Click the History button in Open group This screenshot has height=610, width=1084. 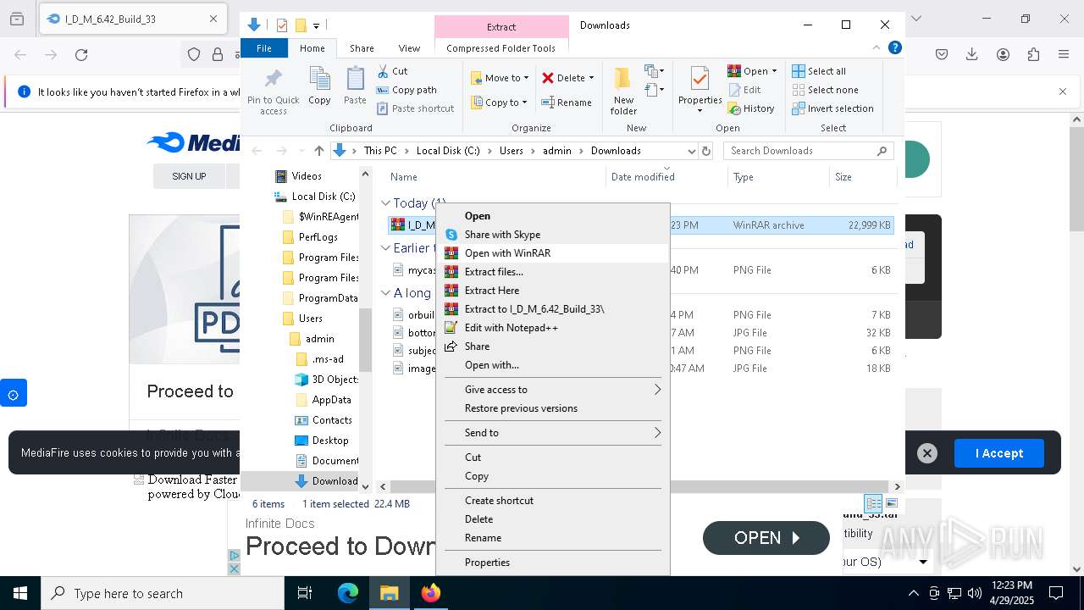(751, 108)
